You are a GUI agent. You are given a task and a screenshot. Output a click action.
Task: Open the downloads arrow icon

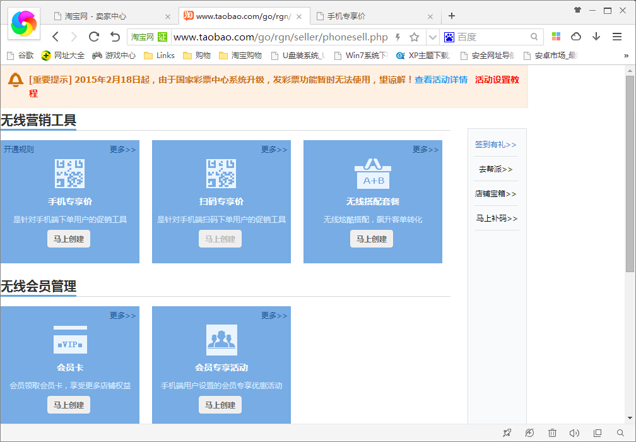coord(596,37)
